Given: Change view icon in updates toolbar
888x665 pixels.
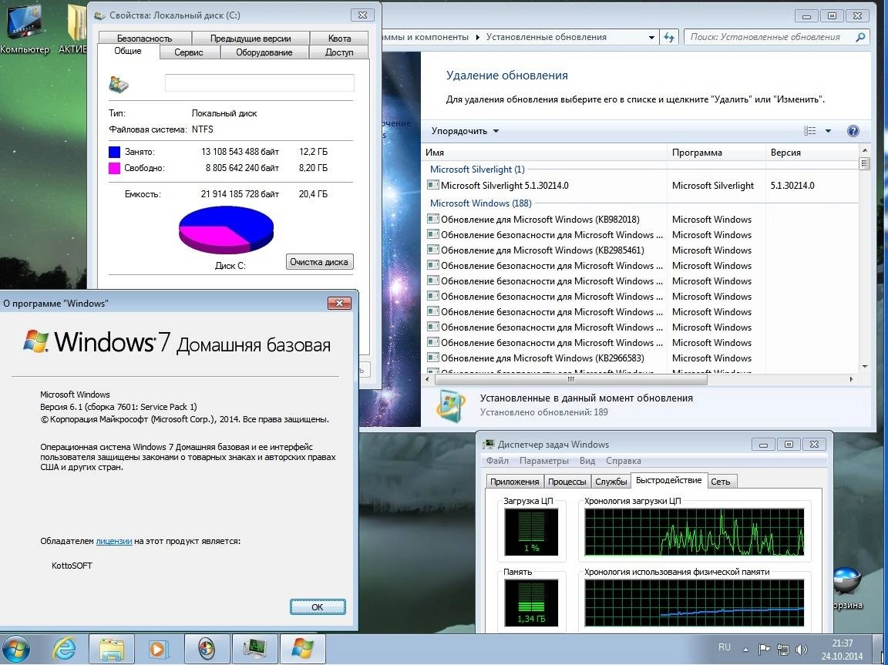Looking at the screenshot, I should (x=810, y=131).
